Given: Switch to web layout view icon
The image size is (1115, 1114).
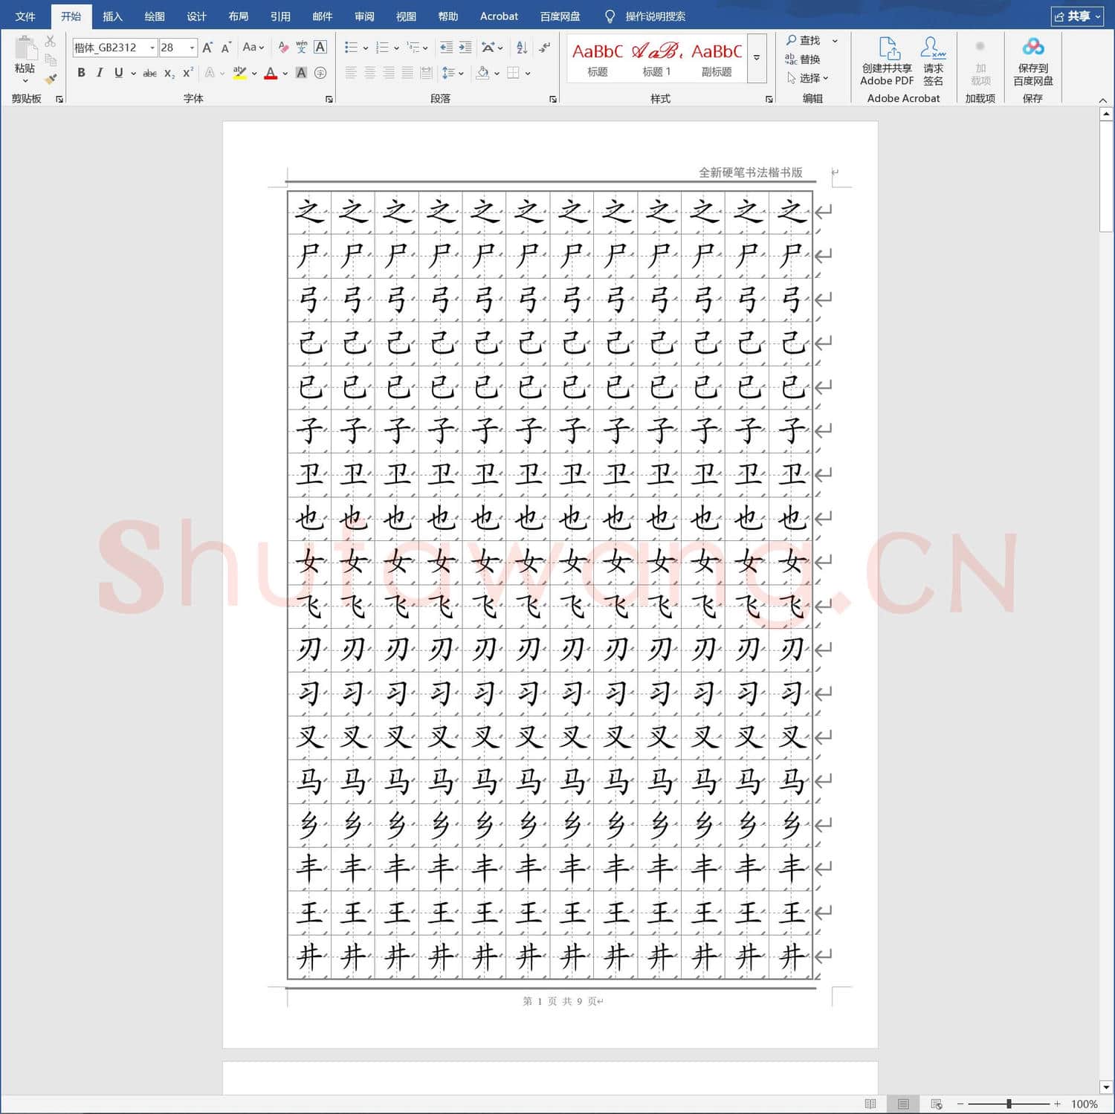Looking at the screenshot, I should [937, 1104].
